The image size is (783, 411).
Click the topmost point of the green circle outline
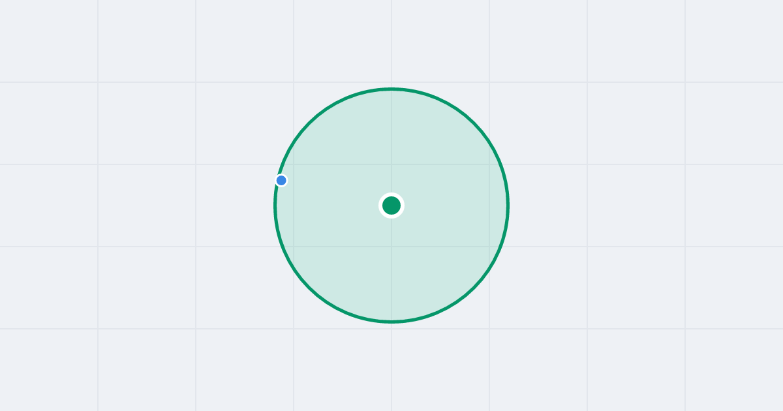[391, 89]
